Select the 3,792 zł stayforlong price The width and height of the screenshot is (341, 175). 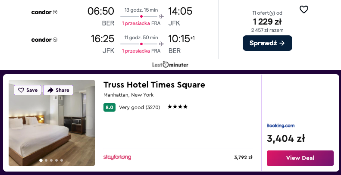point(243,157)
